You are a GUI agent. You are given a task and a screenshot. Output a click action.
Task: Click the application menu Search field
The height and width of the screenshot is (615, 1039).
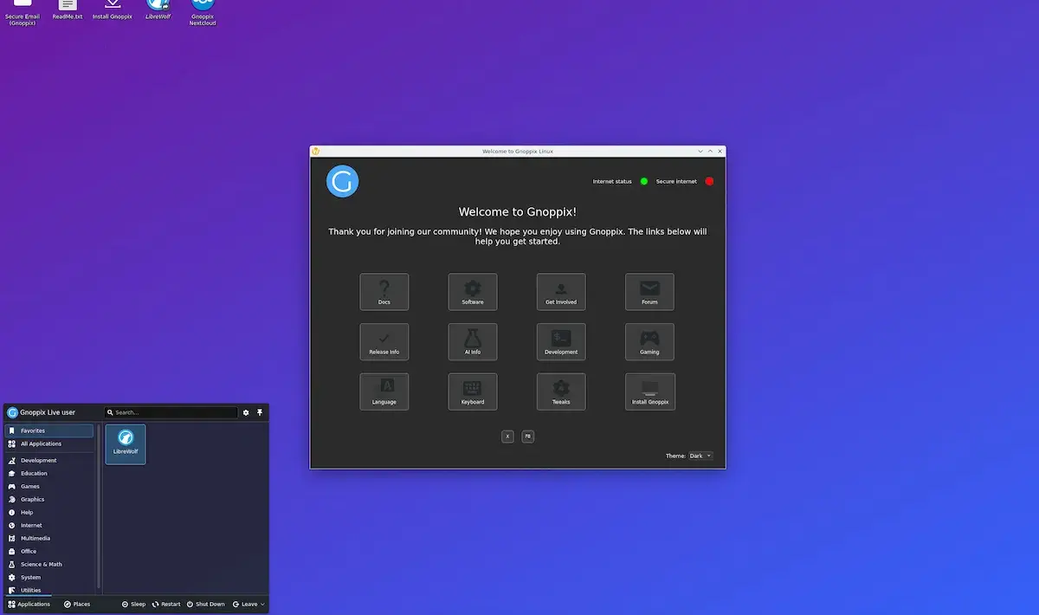[171, 412]
